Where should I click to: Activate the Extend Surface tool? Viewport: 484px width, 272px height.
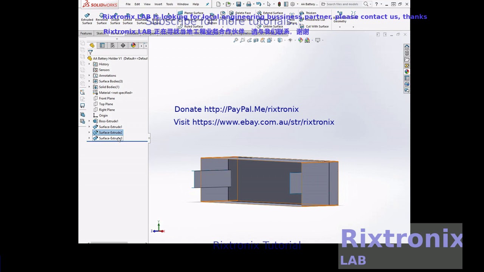[x=270, y=13]
